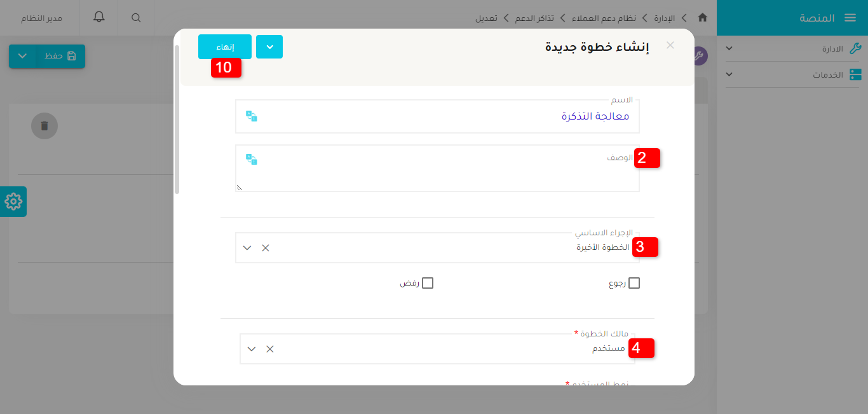
Task: Enable the رفض checkbox
Action: 428,282
